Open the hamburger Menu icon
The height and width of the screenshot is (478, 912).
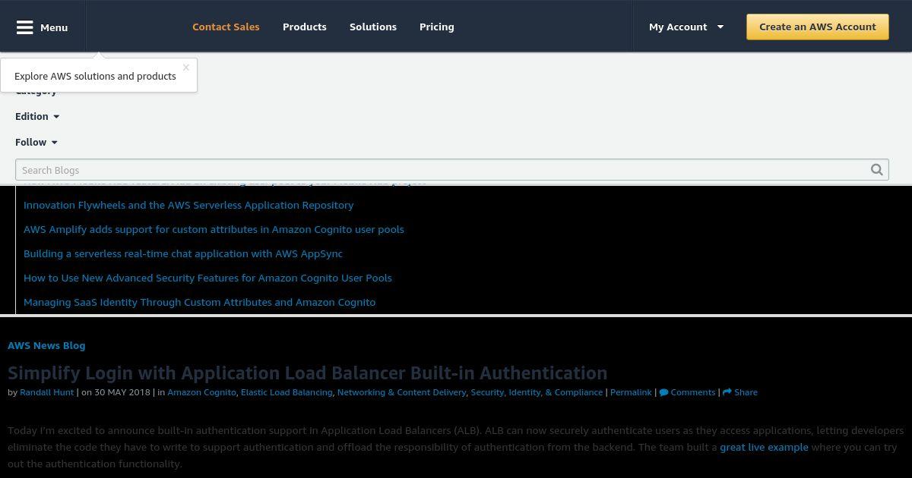tap(25, 27)
